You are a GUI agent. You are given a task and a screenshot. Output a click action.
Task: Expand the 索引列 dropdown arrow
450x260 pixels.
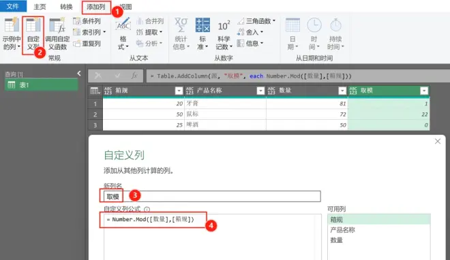104,32
